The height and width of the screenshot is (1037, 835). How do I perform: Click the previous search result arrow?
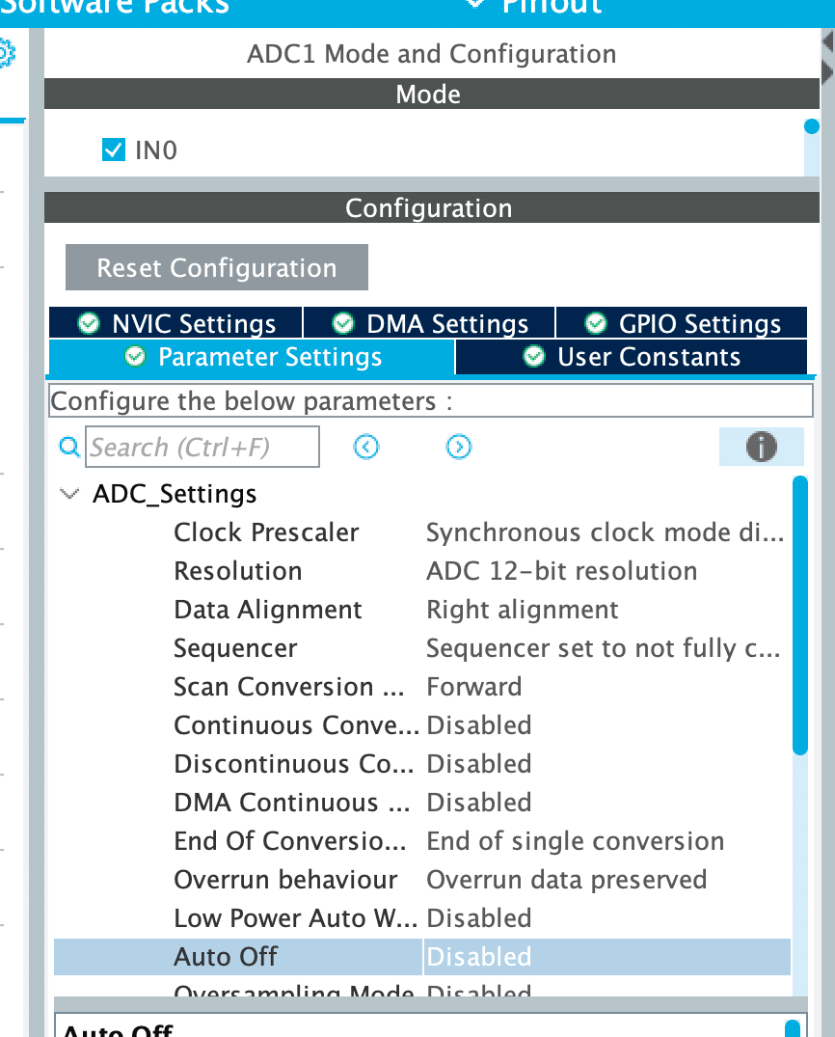click(366, 447)
